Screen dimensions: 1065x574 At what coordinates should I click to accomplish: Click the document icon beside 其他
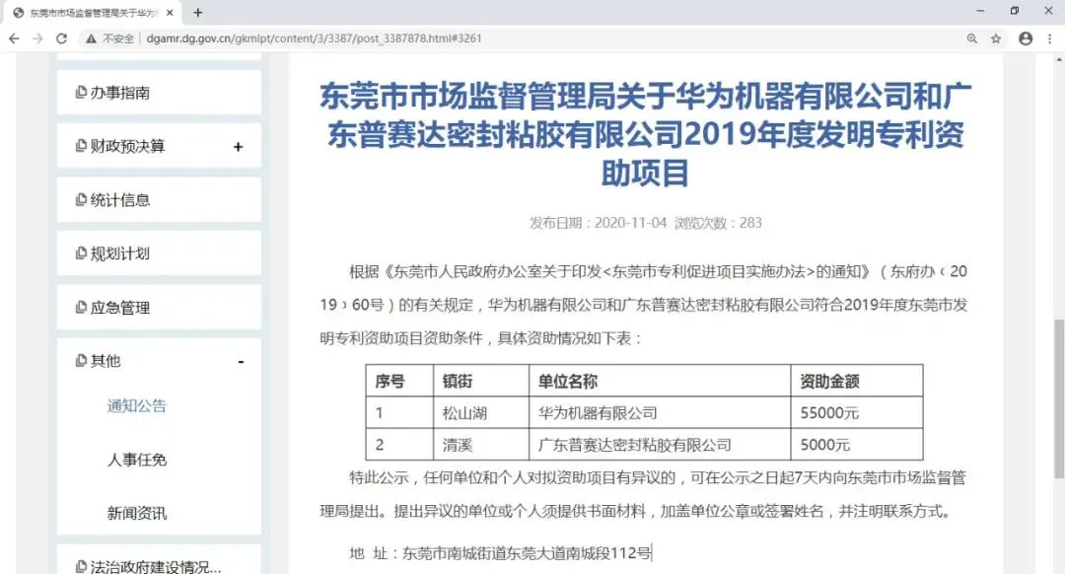pos(81,360)
